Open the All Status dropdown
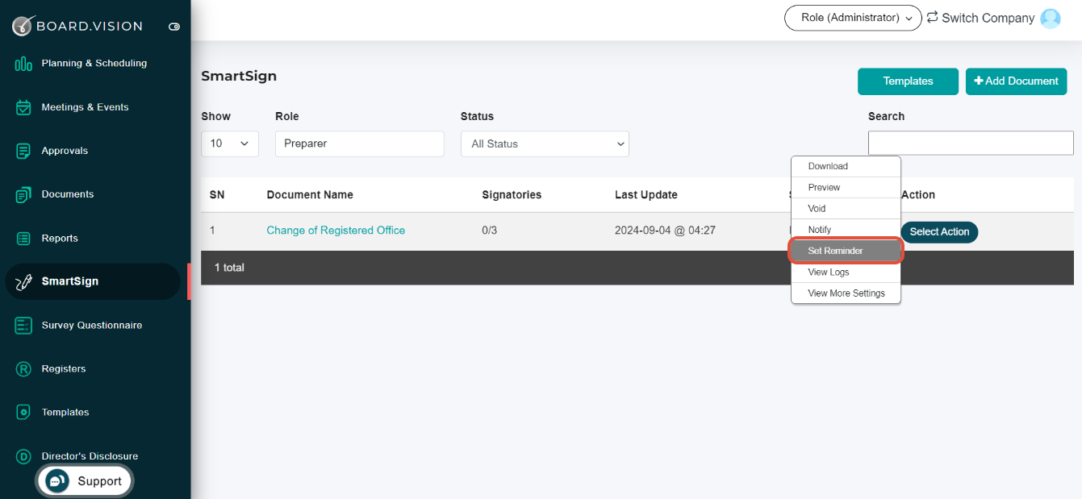1082x499 pixels. [x=545, y=143]
